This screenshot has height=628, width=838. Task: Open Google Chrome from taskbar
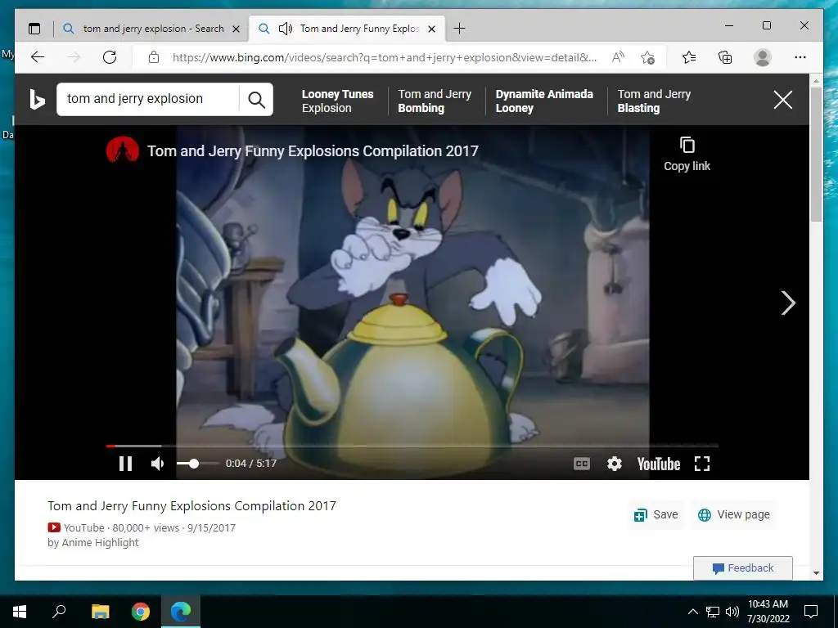141,612
